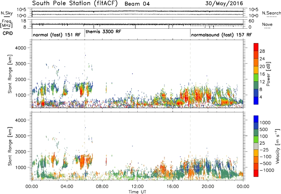Click the '500' Velocity colorbar tick label

(264, 130)
